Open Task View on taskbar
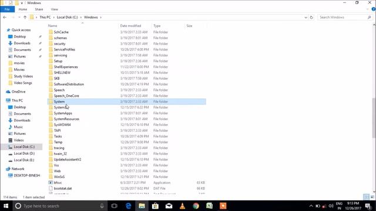The width and height of the screenshot is (376, 211). [114, 206]
